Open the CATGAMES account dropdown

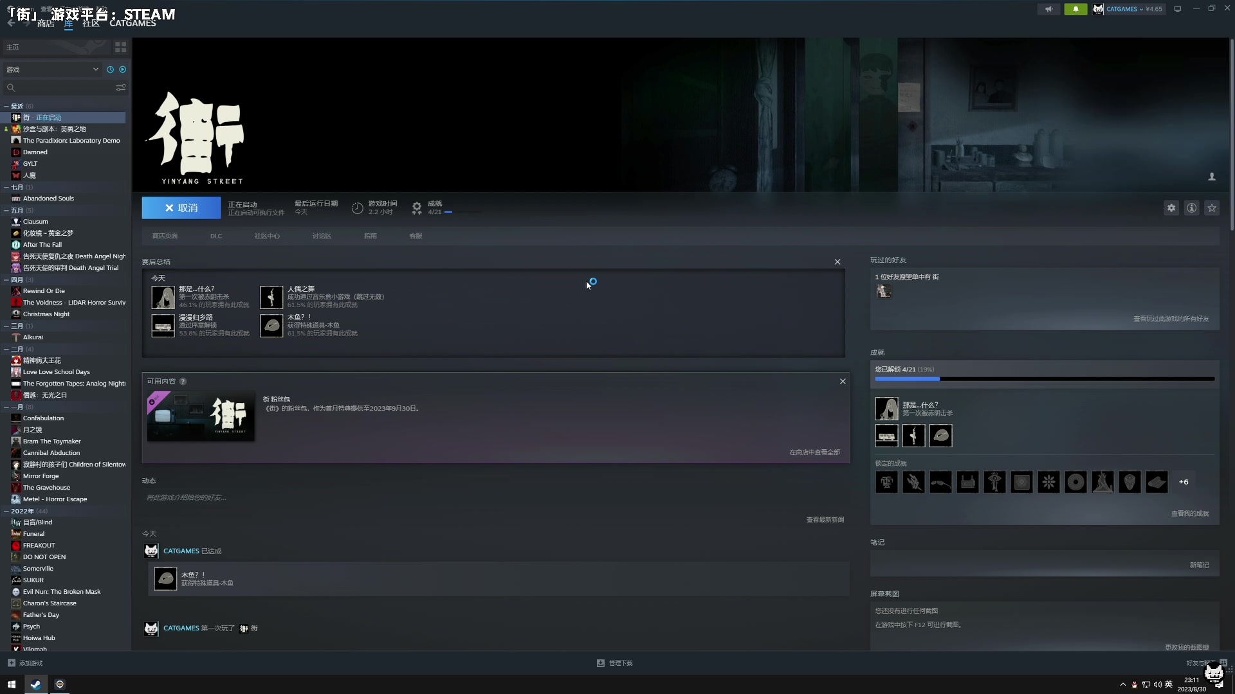click(x=1129, y=9)
